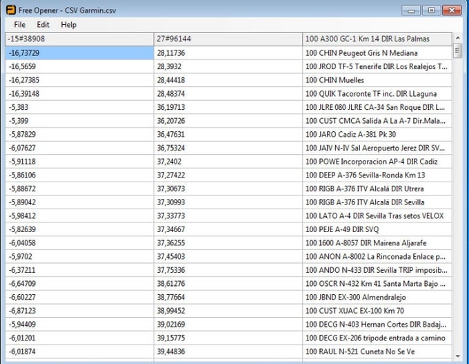Viewport: 469px width, 364px height.
Task: Select cell -16,27385
Action: pos(79,80)
